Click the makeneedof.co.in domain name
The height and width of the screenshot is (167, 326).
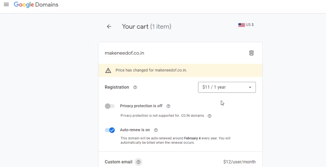click(x=124, y=53)
